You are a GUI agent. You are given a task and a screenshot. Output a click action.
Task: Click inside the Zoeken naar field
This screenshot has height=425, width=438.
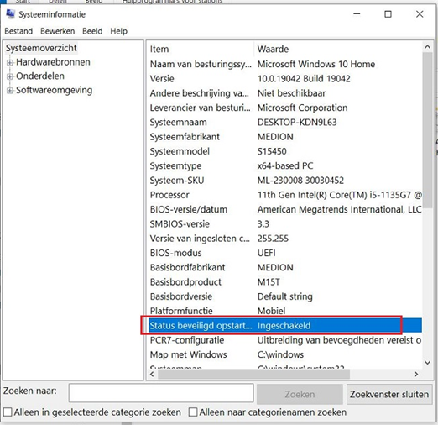click(161, 393)
